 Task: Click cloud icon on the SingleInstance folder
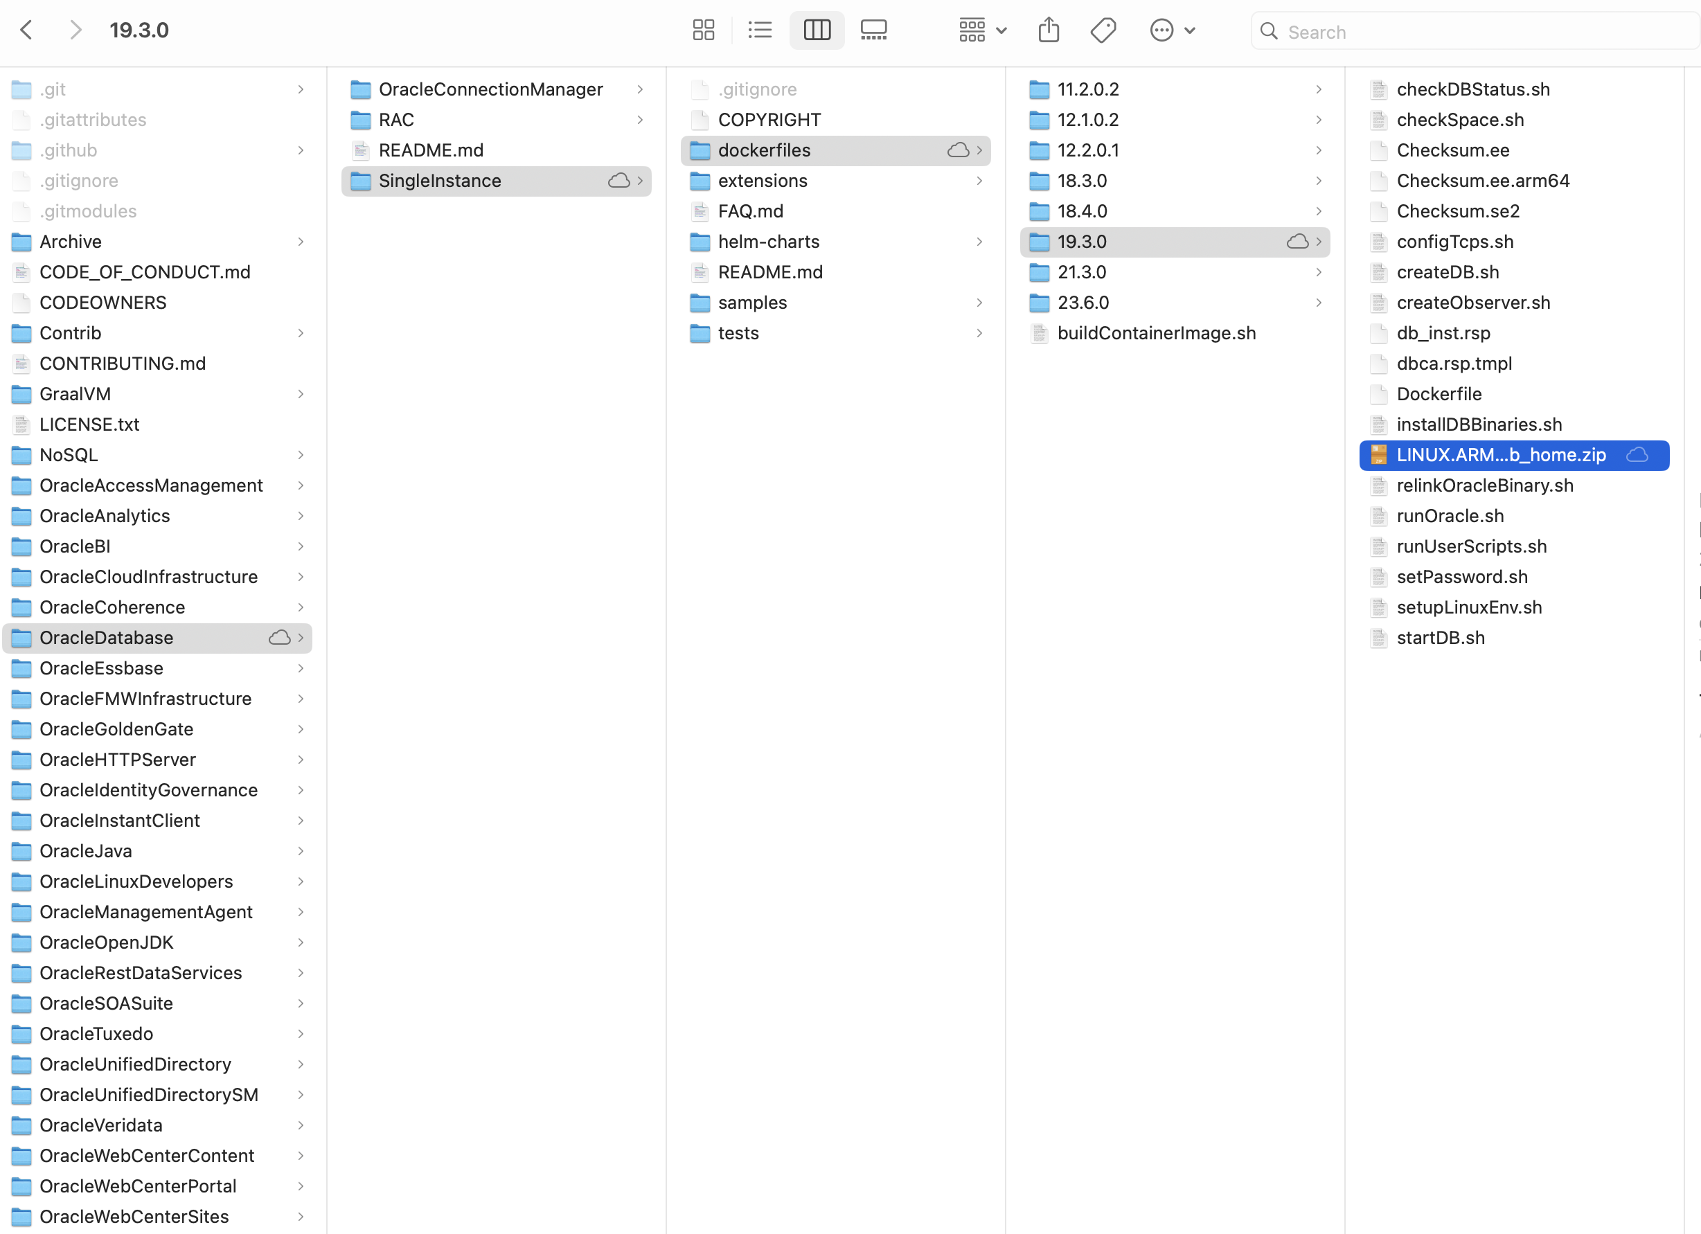pyautogui.click(x=618, y=181)
